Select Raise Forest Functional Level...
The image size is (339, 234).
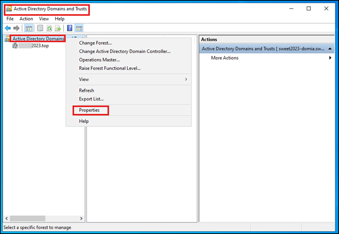tap(128, 68)
